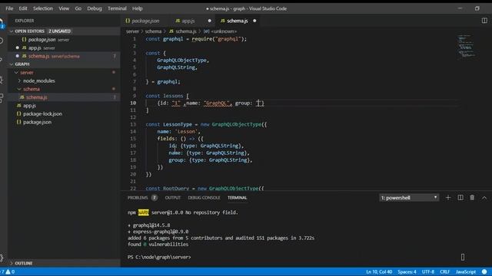Place cursor on line 13 LessonType

pyautogui.click(x=178, y=124)
